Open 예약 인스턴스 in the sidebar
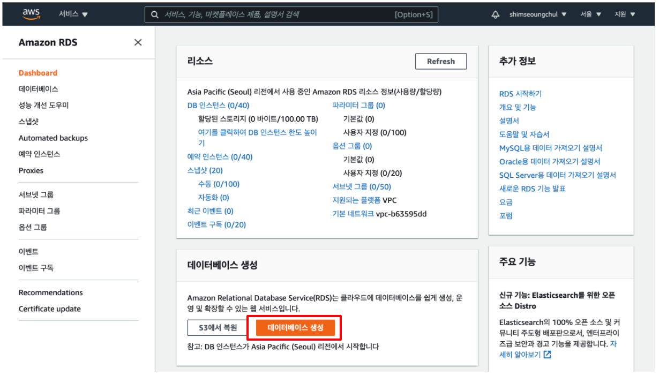659x376 pixels. (x=40, y=154)
